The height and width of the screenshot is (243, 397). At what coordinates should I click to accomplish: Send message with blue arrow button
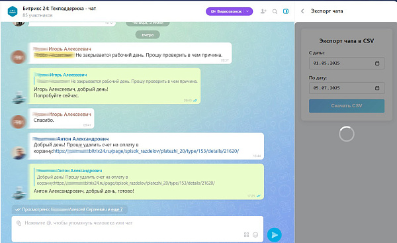[x=275, y=235]
